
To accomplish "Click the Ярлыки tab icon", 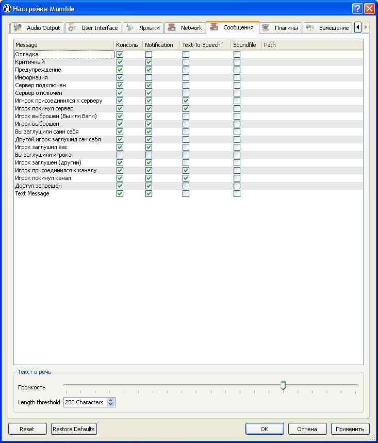I will point(130,27).
